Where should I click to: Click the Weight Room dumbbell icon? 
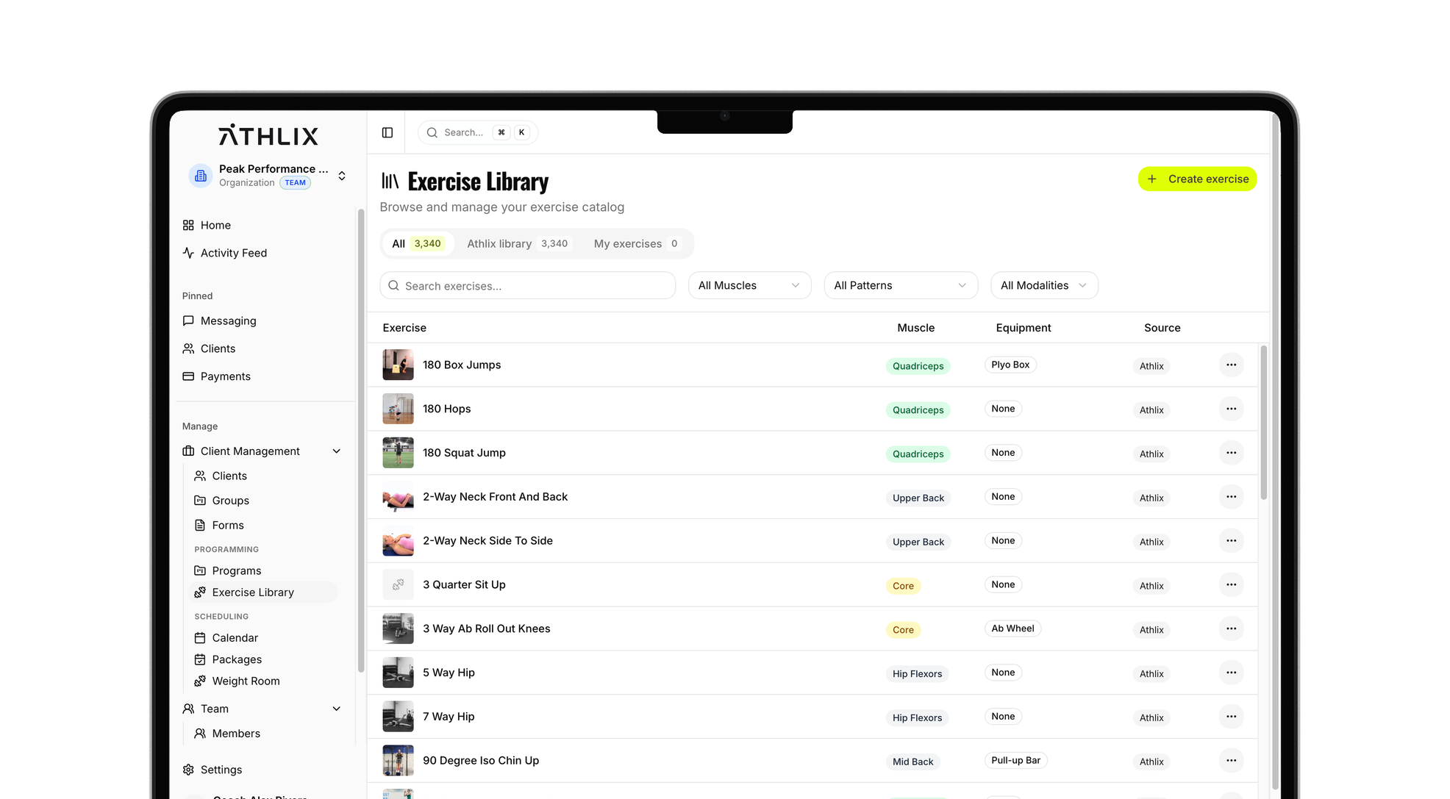[x=200, y=681]
